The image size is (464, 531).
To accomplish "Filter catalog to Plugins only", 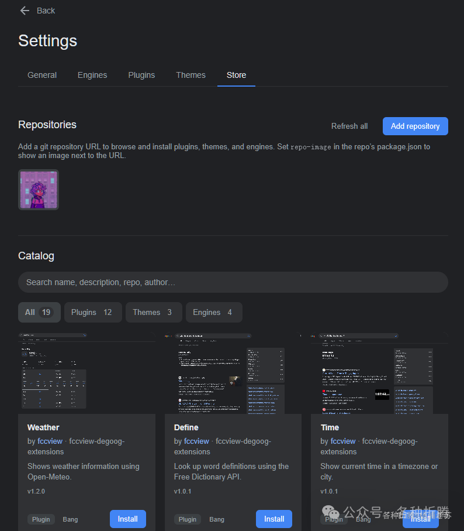I will point(93,312).
